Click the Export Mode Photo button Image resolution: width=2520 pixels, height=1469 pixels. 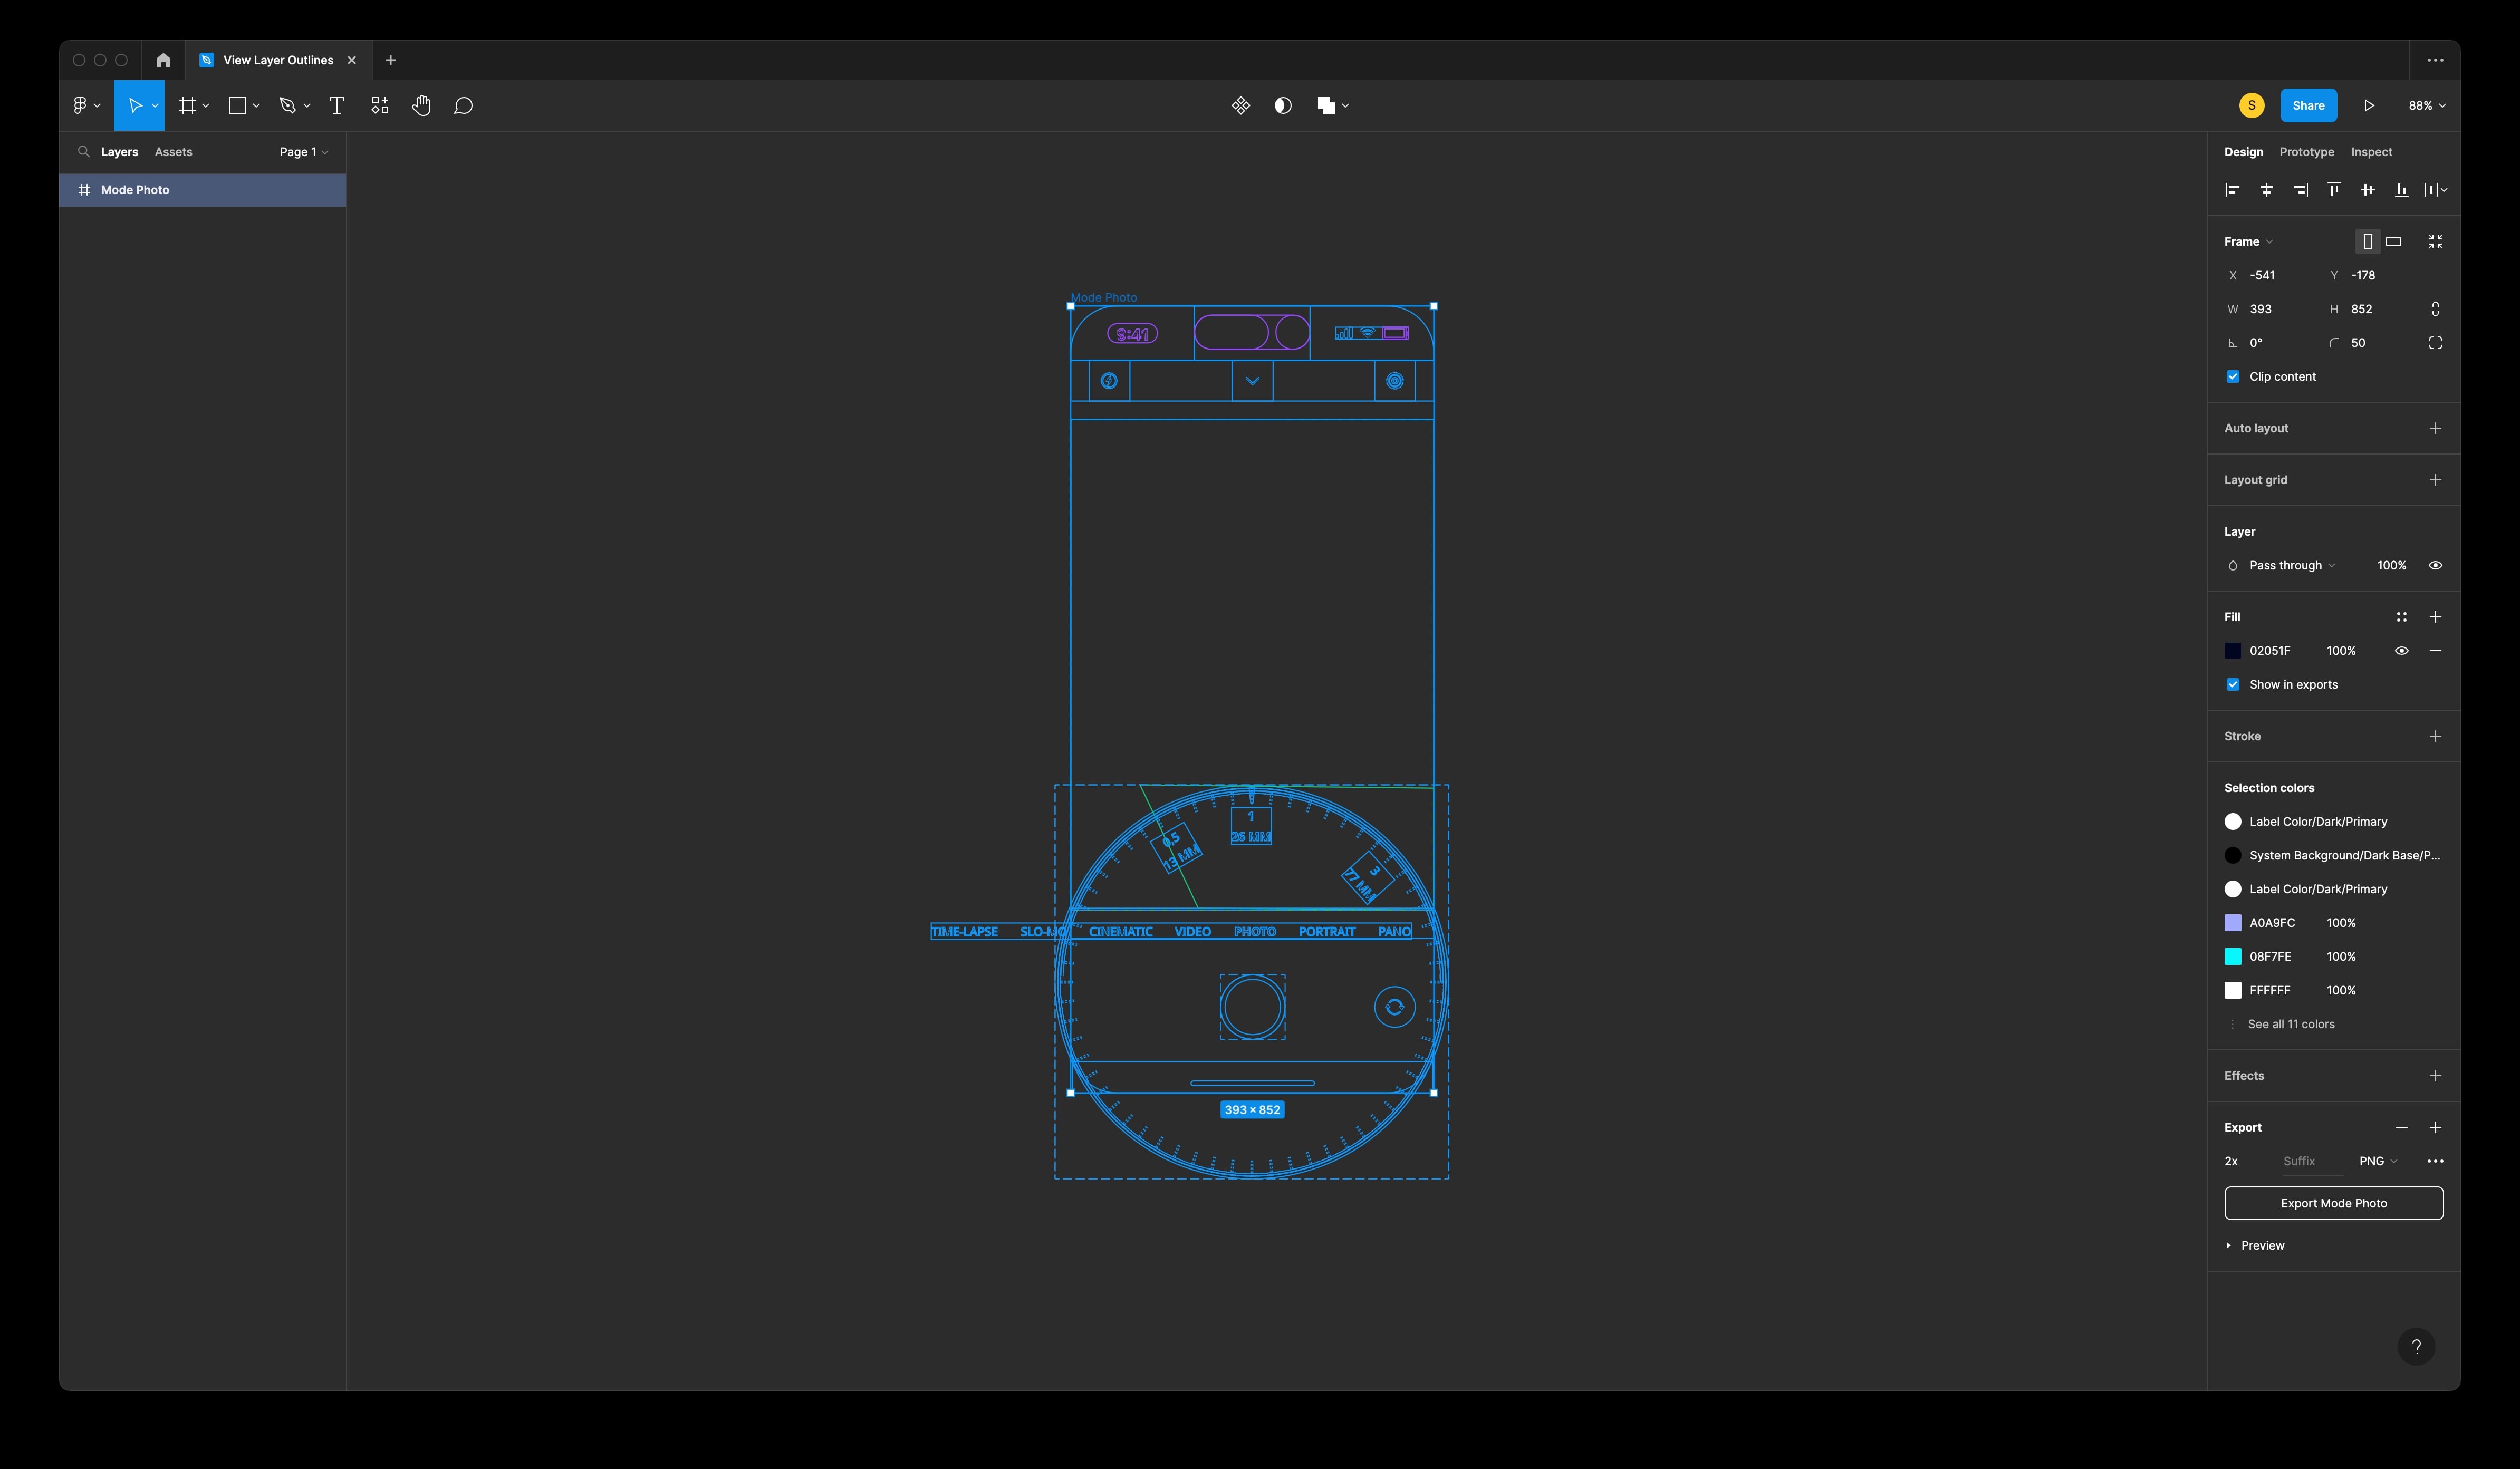(x=2333, y=1203)
